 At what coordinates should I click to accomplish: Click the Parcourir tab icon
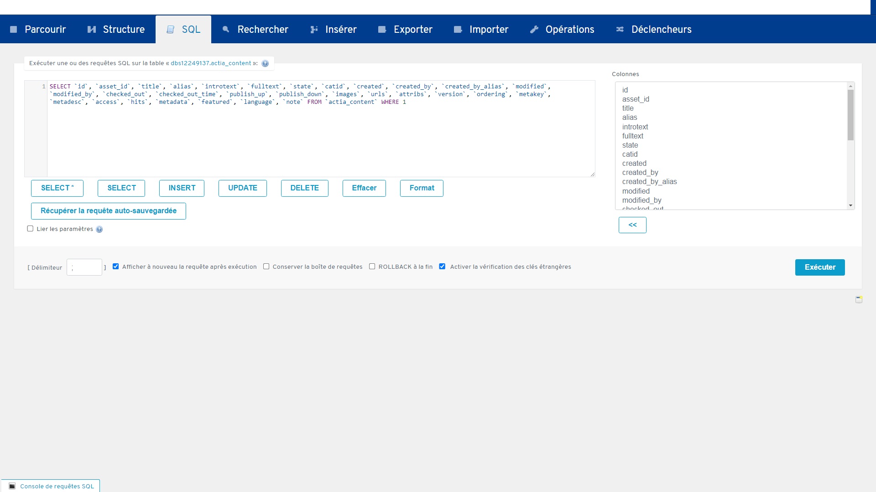(14, 30)
